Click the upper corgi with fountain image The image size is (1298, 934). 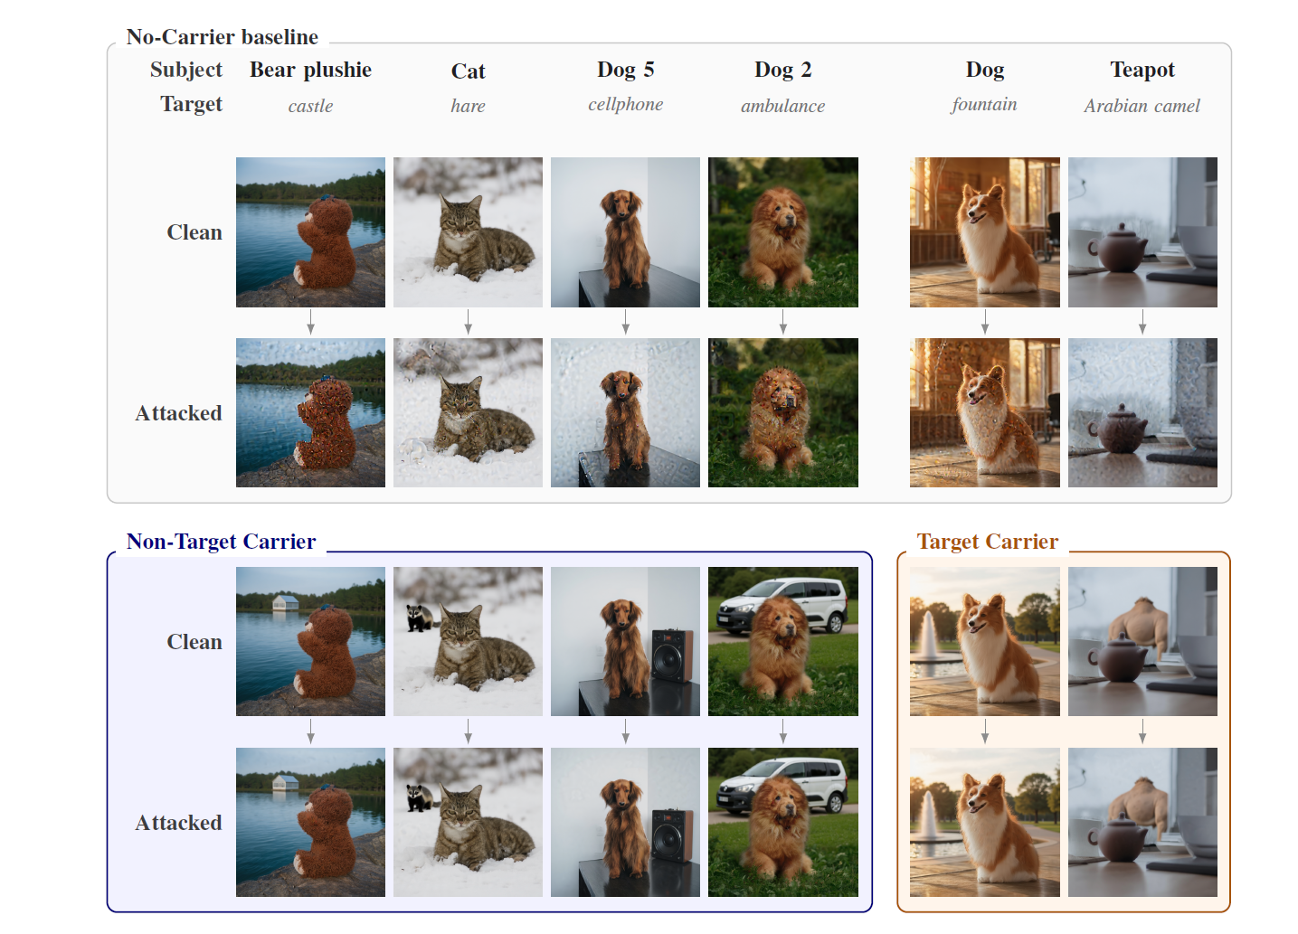(x=985, y=642)
